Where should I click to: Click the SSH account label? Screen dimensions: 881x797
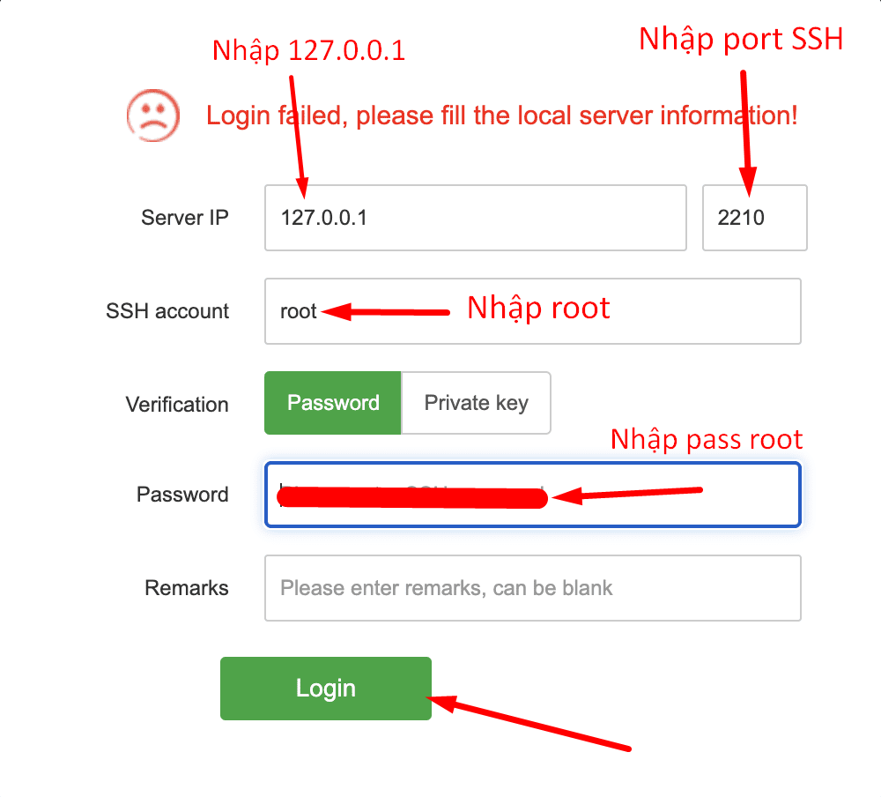(x=167, y=310)
